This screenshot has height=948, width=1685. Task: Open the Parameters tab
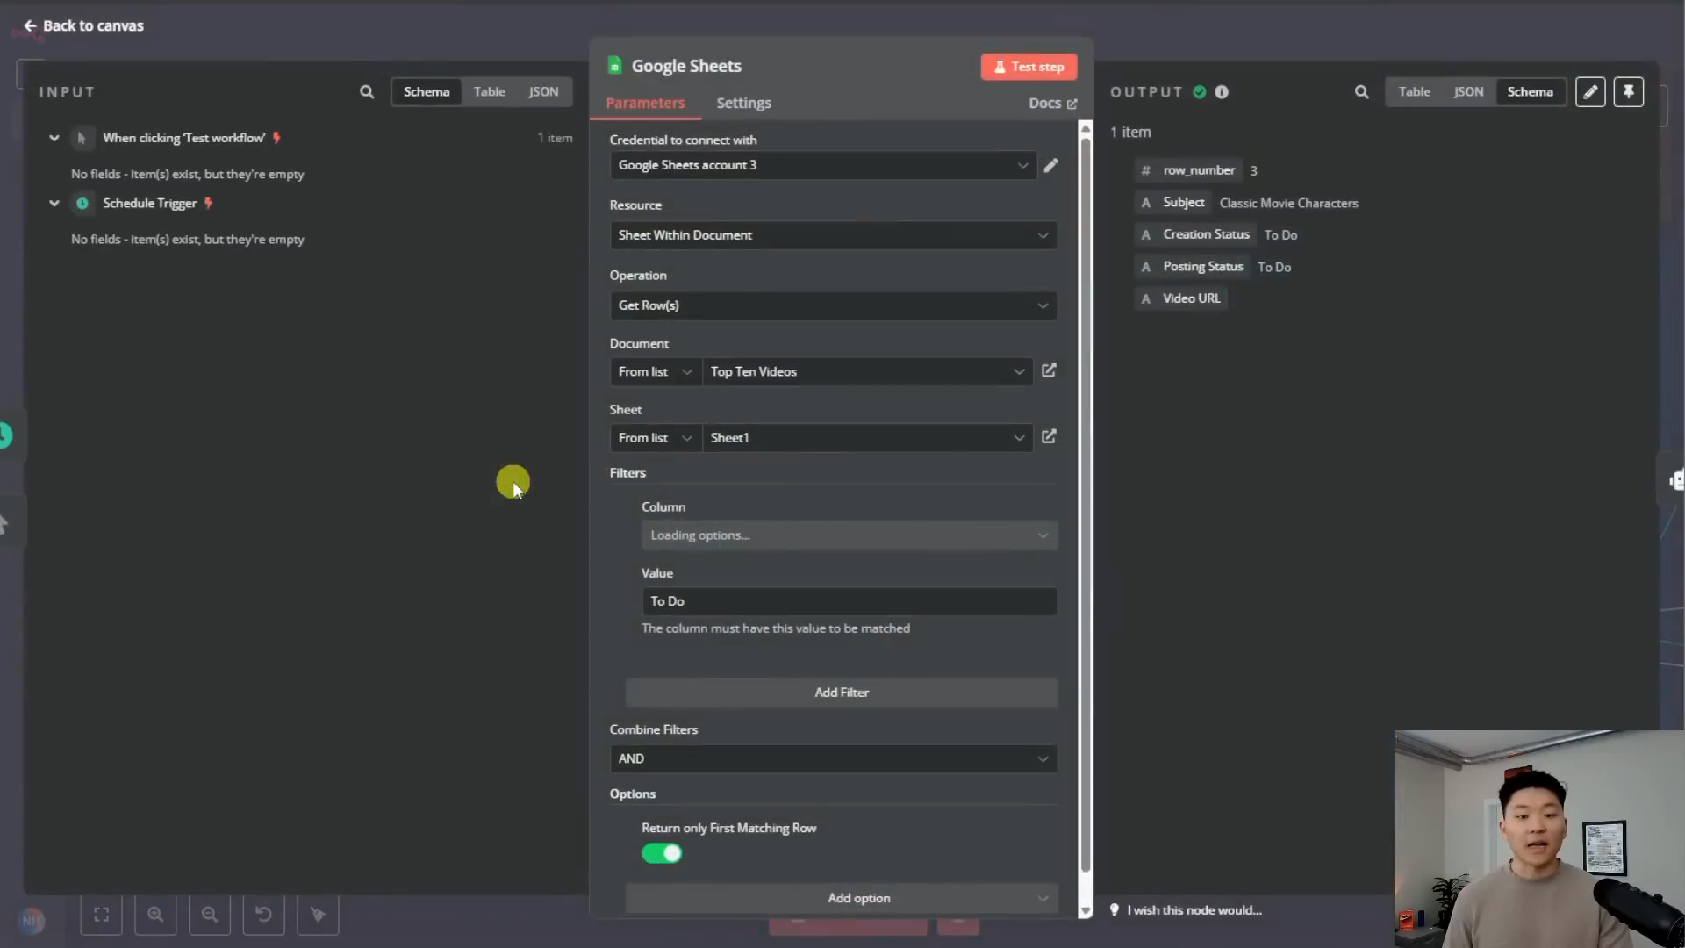[x=645, y=103]
